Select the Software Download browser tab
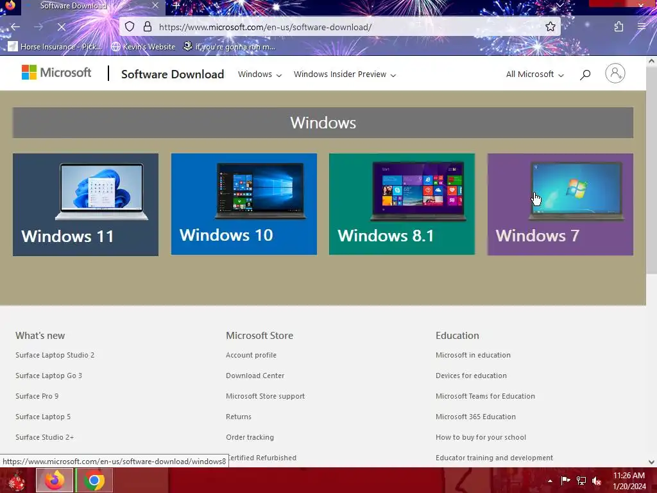Screen dimensions: 657x493 pos(93,6)
